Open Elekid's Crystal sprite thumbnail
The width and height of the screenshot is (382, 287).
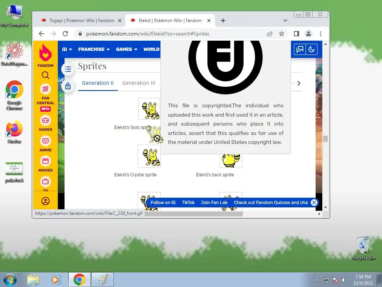tap(149, 156)
